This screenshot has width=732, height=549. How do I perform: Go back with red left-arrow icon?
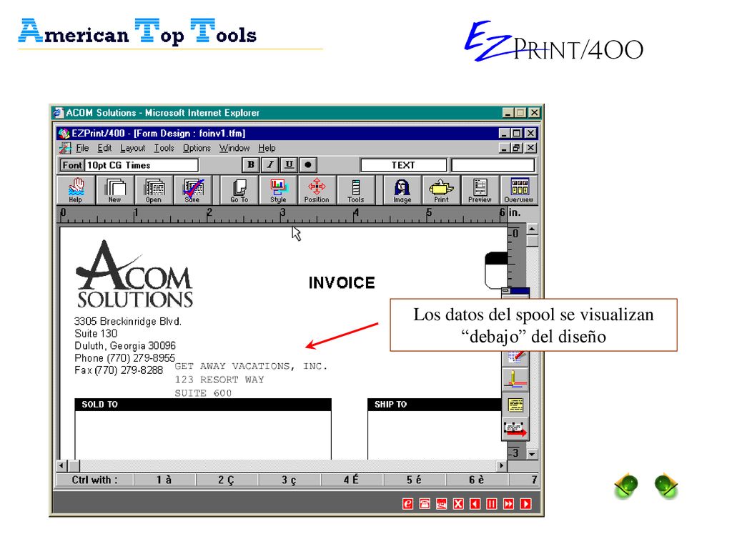(x=475, y=504)
